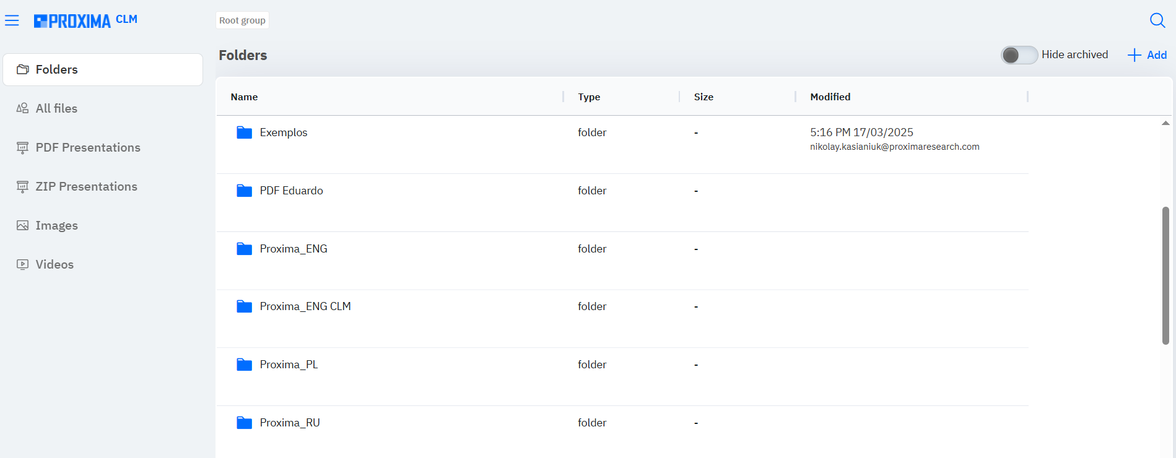Click the Proxima_ENG CLM folder icon
The image size is (1176, 458).
click(244, 306)
